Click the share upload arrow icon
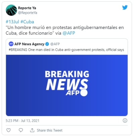The width and height of the screenshot is (134, 137). pyautogui.click(x=32, y=130)
